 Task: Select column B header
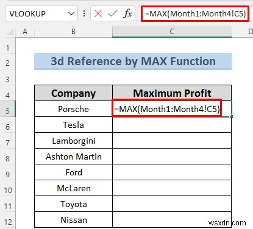pyautogui.click(x=73, y=32)
